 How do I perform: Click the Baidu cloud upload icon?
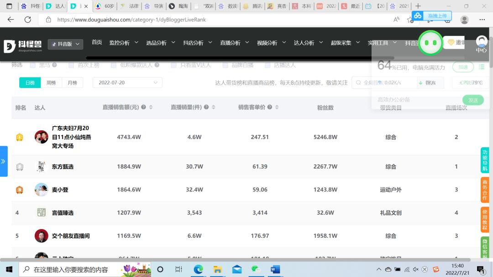click(x=417, y=16)
